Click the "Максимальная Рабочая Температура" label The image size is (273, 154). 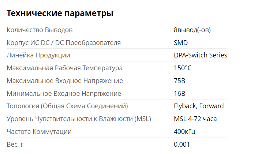point(65,68)
